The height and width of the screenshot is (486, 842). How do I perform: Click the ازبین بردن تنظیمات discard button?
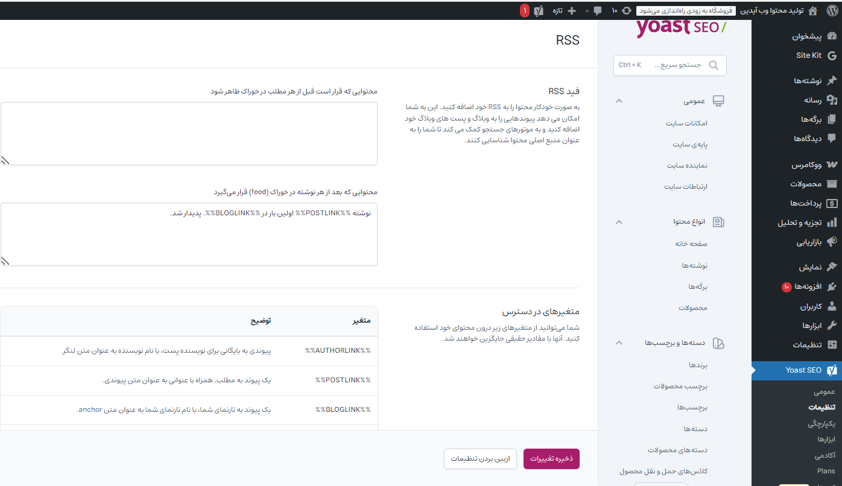click(481, 459)
